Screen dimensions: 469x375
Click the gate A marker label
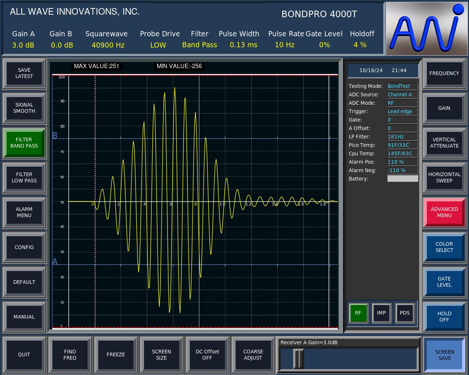55,261
